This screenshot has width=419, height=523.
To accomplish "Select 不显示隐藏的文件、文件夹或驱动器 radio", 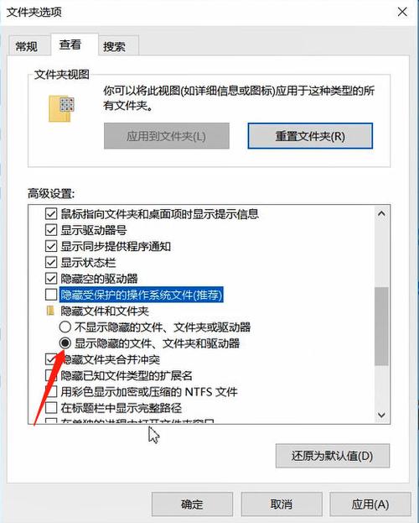I will click(65, 327).
